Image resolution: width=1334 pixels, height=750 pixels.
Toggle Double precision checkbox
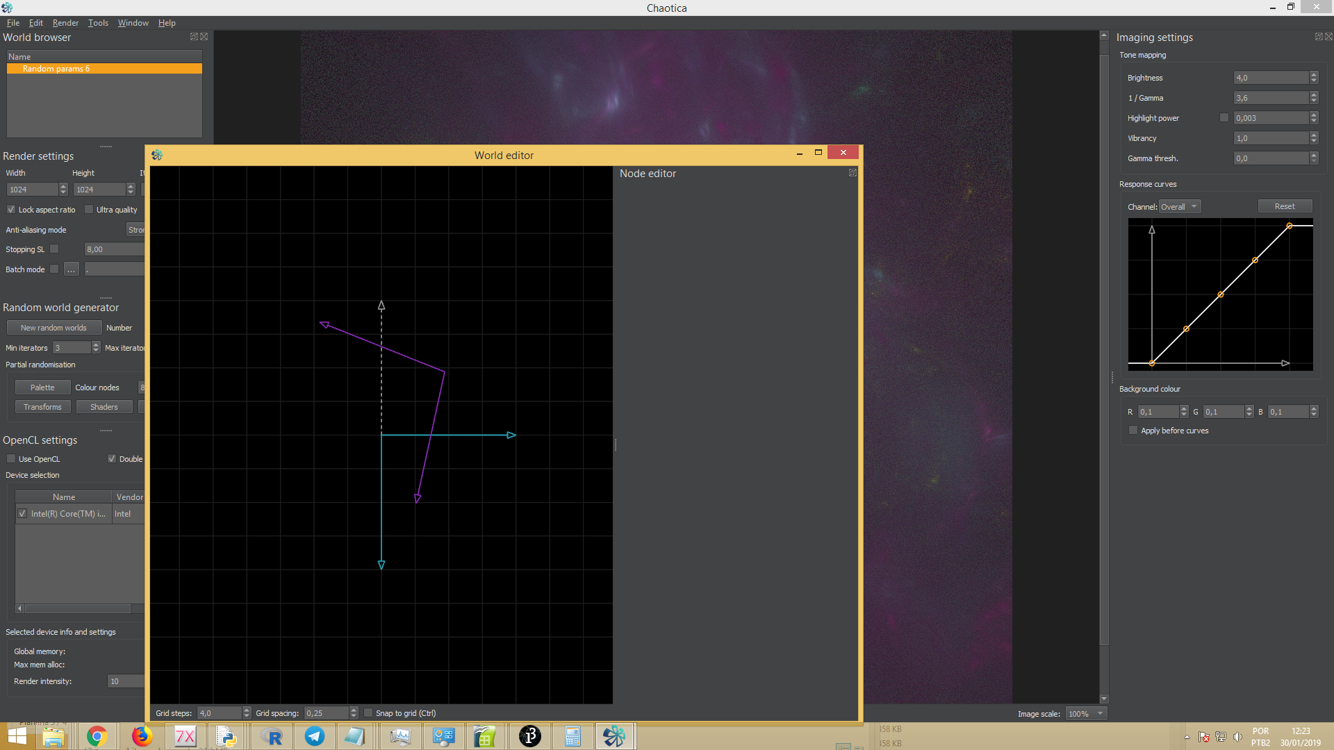coord(112,458)
